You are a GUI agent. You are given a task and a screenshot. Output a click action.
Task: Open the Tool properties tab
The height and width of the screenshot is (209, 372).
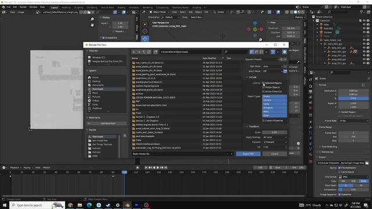(310, 80)
